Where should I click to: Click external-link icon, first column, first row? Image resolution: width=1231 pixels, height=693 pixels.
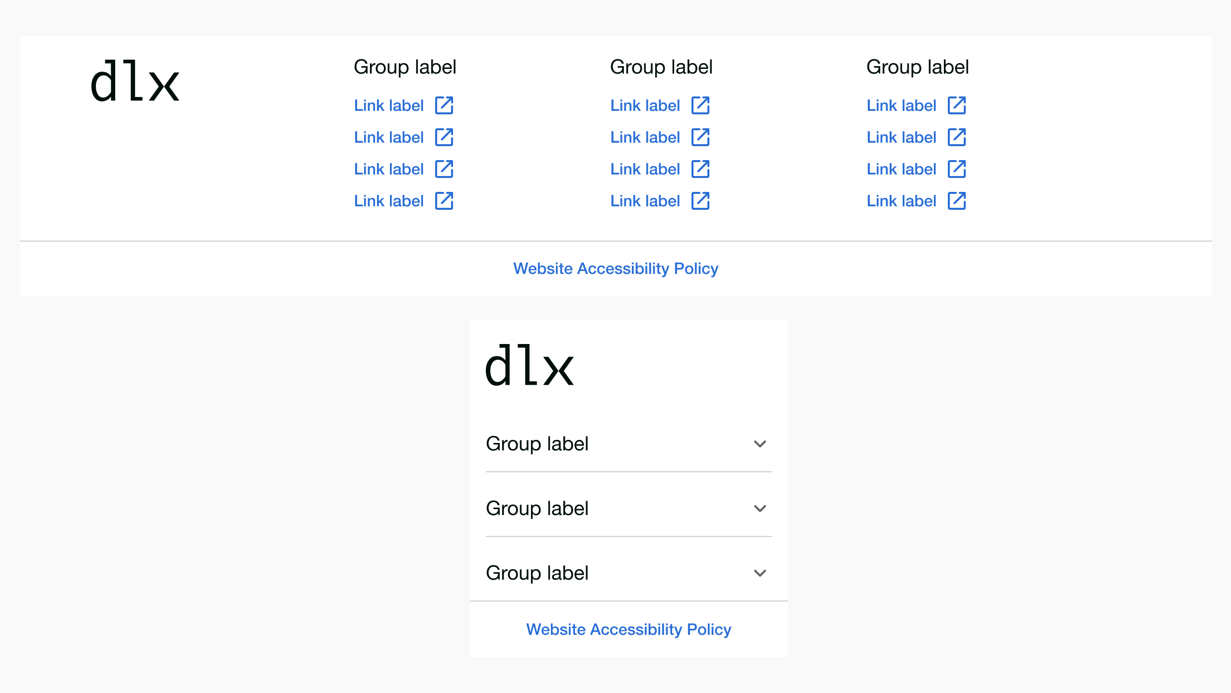point(444,105)
